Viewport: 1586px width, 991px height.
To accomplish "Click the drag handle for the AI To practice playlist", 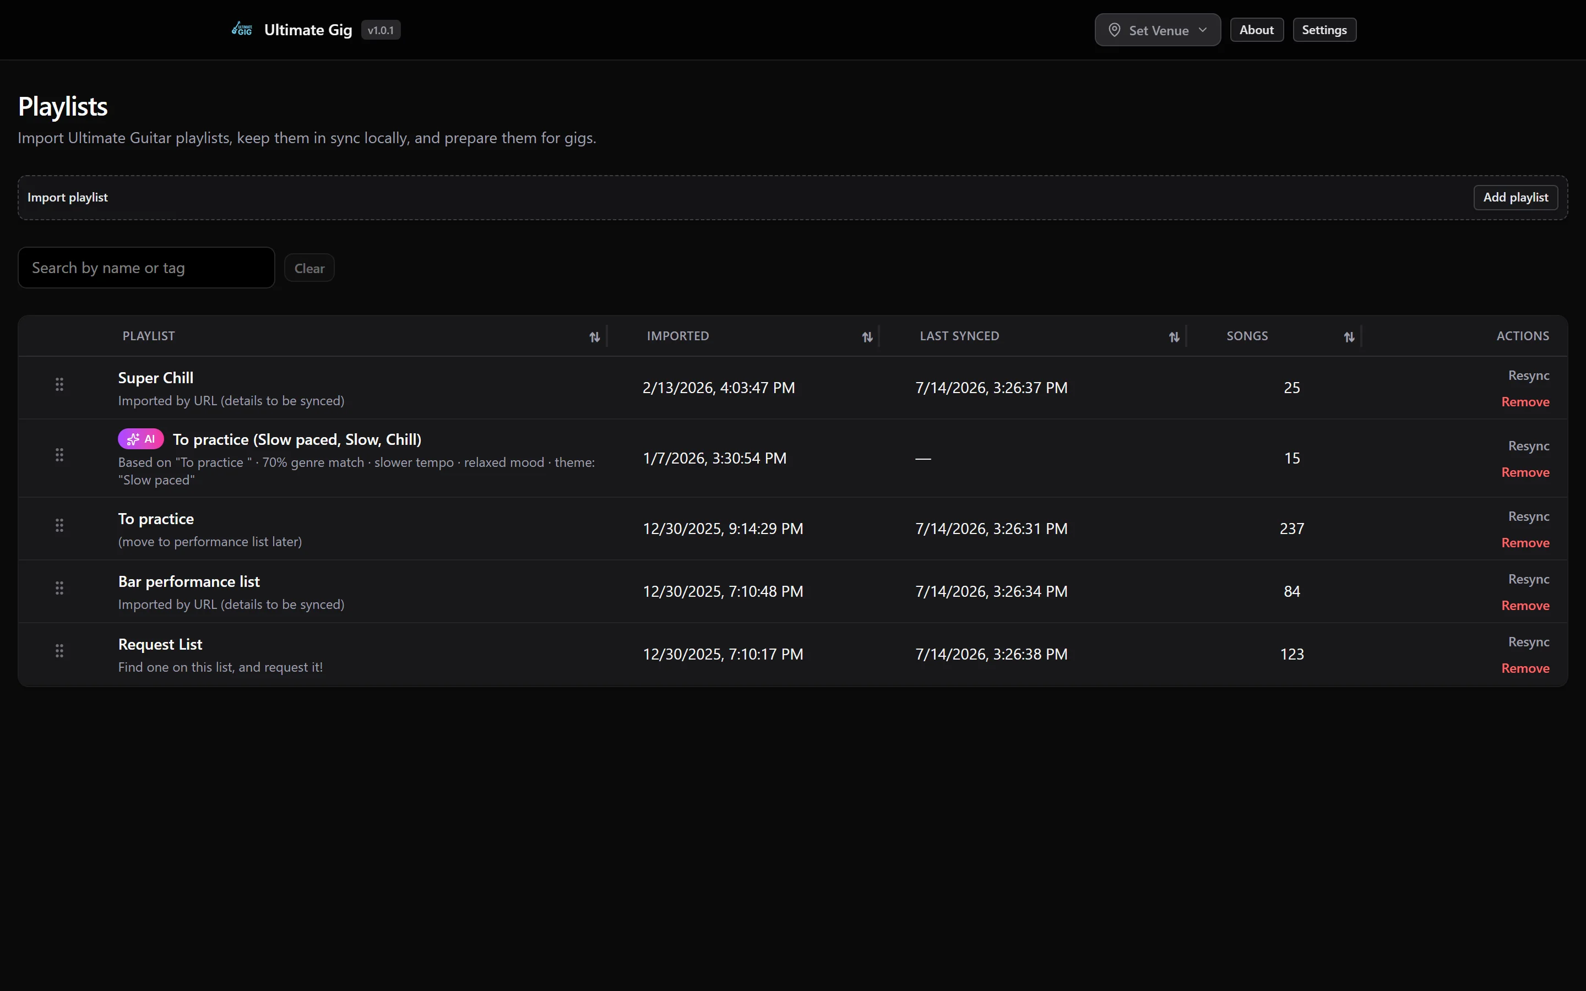I will [x=59, y=455].
